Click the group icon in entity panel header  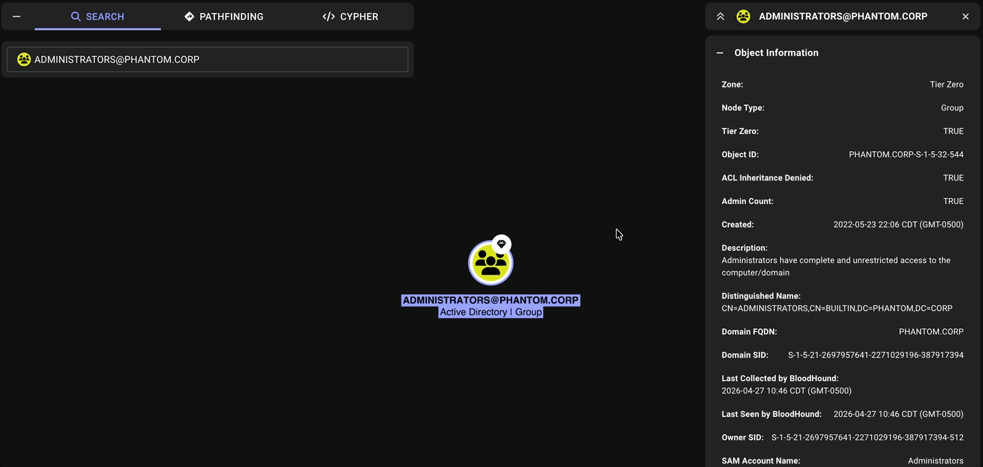[743, 16]
